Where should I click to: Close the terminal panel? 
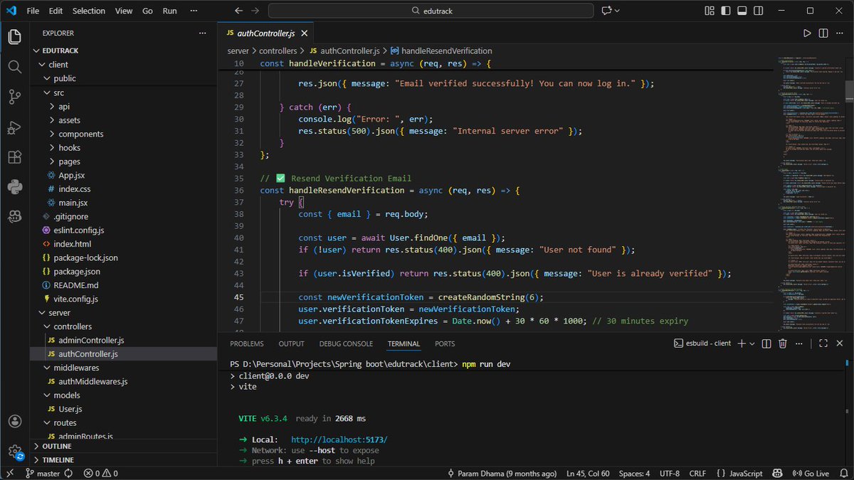point(839,343)
